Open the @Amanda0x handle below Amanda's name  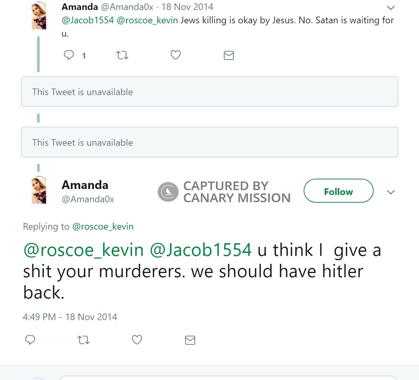88,199
